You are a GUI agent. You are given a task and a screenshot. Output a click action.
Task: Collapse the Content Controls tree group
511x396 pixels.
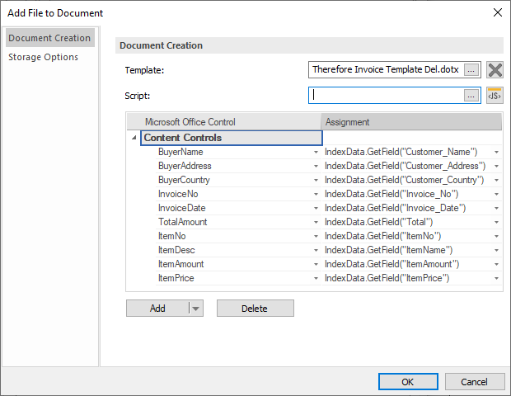(134, 138)
